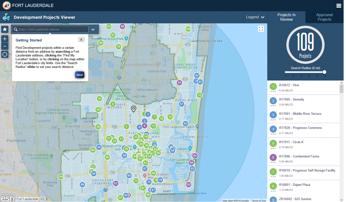Zoom in using the plus button
This screenshot has height=202, width=346.
(x=5, y=39)
